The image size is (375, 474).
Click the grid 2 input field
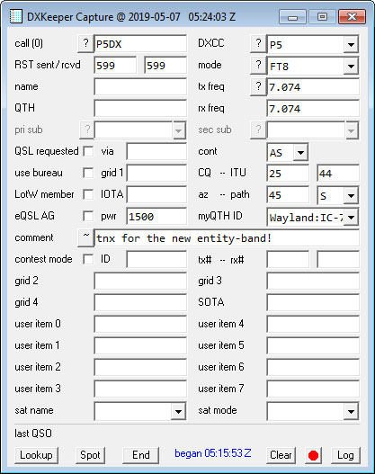[140, 281]
